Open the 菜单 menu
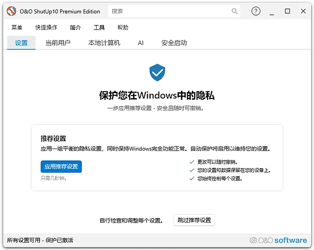 point(17,27)
